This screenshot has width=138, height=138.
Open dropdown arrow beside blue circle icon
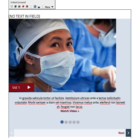pos(39,7)
